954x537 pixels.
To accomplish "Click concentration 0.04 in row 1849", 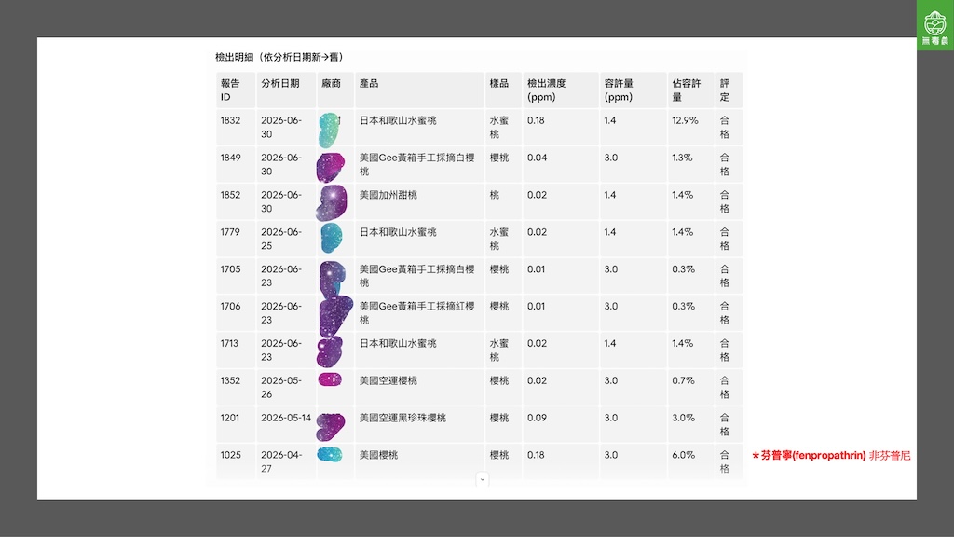I will tap(538, 158).
